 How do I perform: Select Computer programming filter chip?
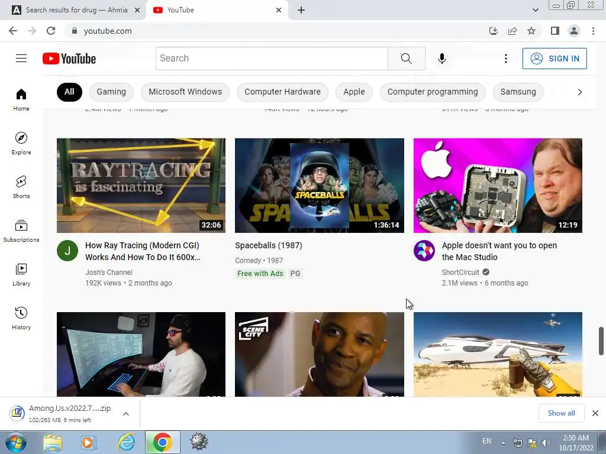433,92
